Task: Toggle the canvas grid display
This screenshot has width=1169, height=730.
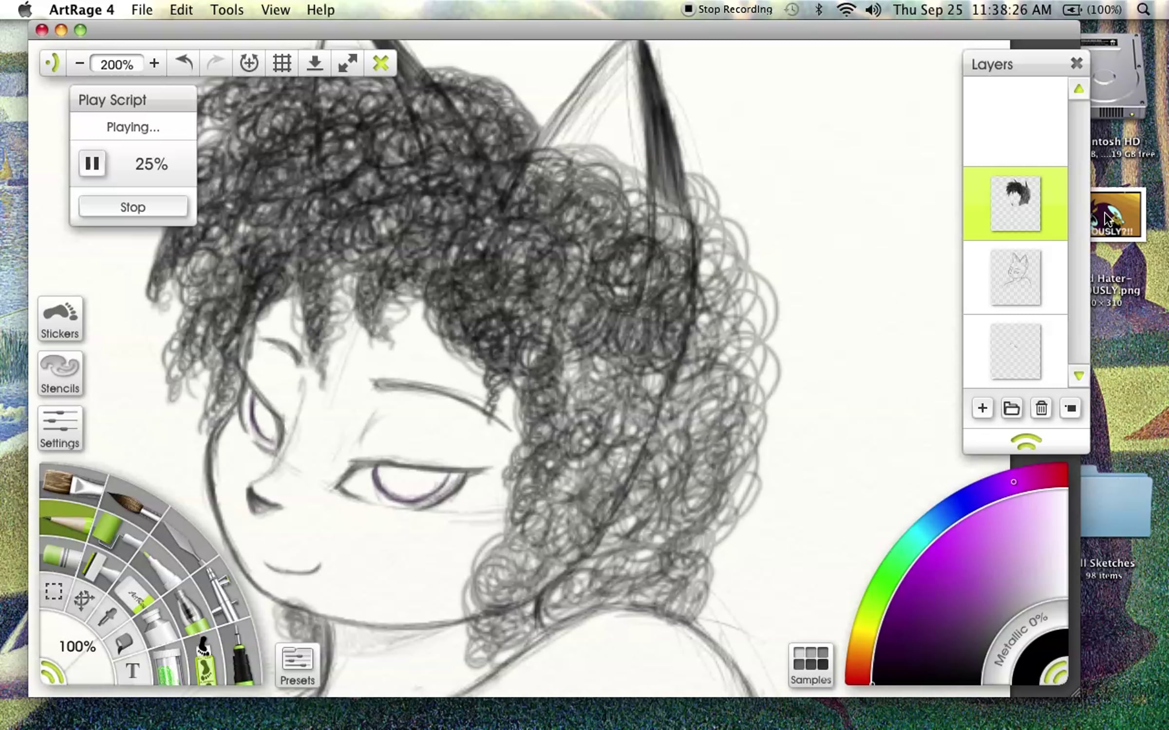Action: coord(282,63)
